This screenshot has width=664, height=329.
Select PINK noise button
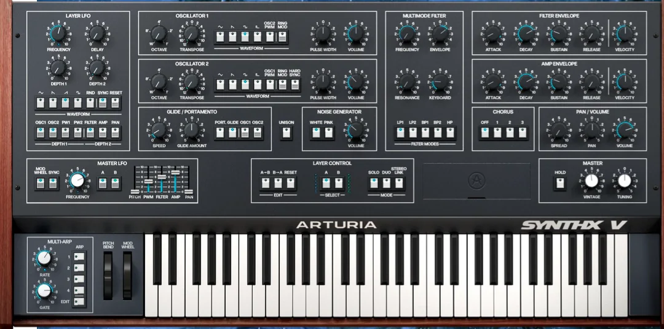click(x=329, y=133)
